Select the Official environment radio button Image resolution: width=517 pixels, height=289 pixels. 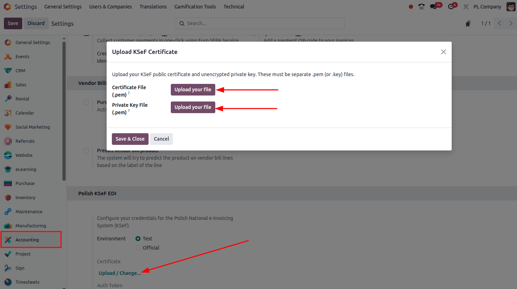[x=138, y=248]
